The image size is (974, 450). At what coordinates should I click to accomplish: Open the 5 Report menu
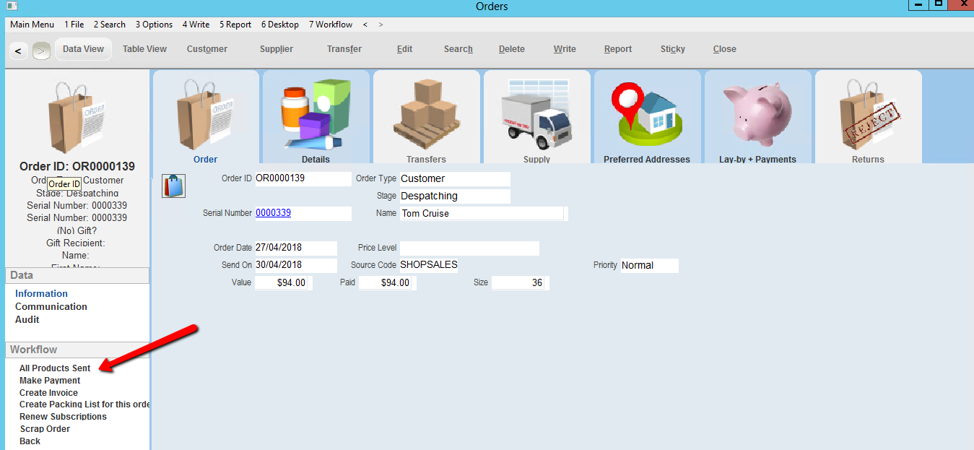(235, 25)
